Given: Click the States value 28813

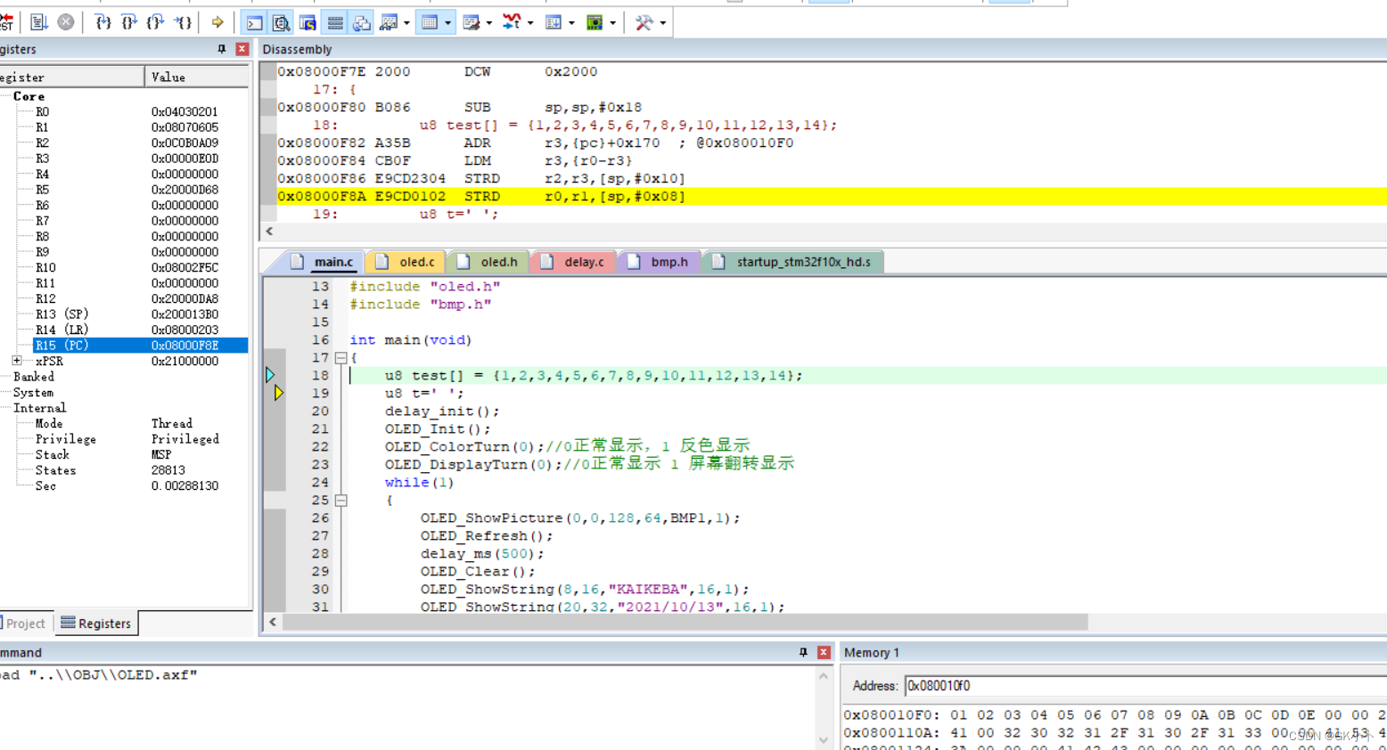Looking at the screenshot, I should [x=168, y=470].
